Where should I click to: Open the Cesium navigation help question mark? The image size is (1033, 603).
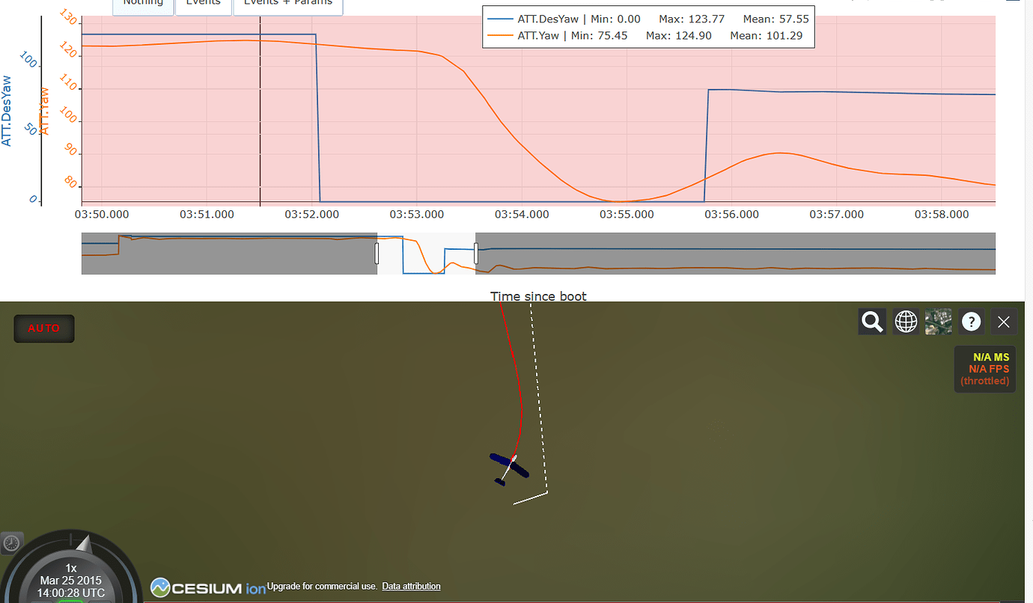tap(971, 321)
